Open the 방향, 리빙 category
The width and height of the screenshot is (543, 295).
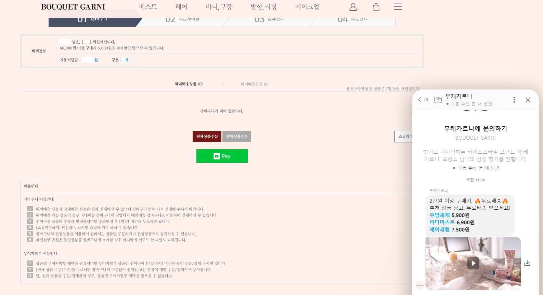263,7
